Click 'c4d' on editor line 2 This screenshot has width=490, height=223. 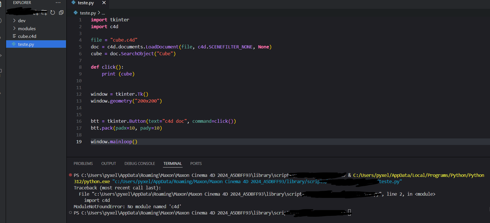(x=114, y=26)
